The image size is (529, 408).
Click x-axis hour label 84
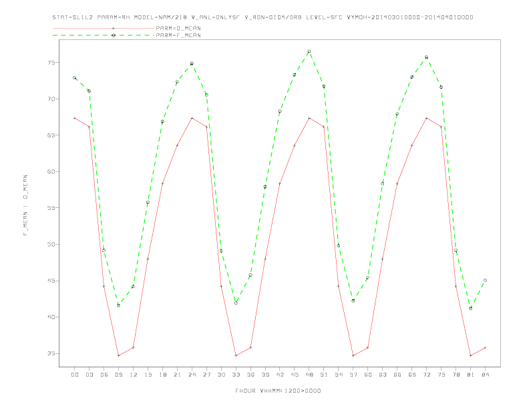(485, 375)
